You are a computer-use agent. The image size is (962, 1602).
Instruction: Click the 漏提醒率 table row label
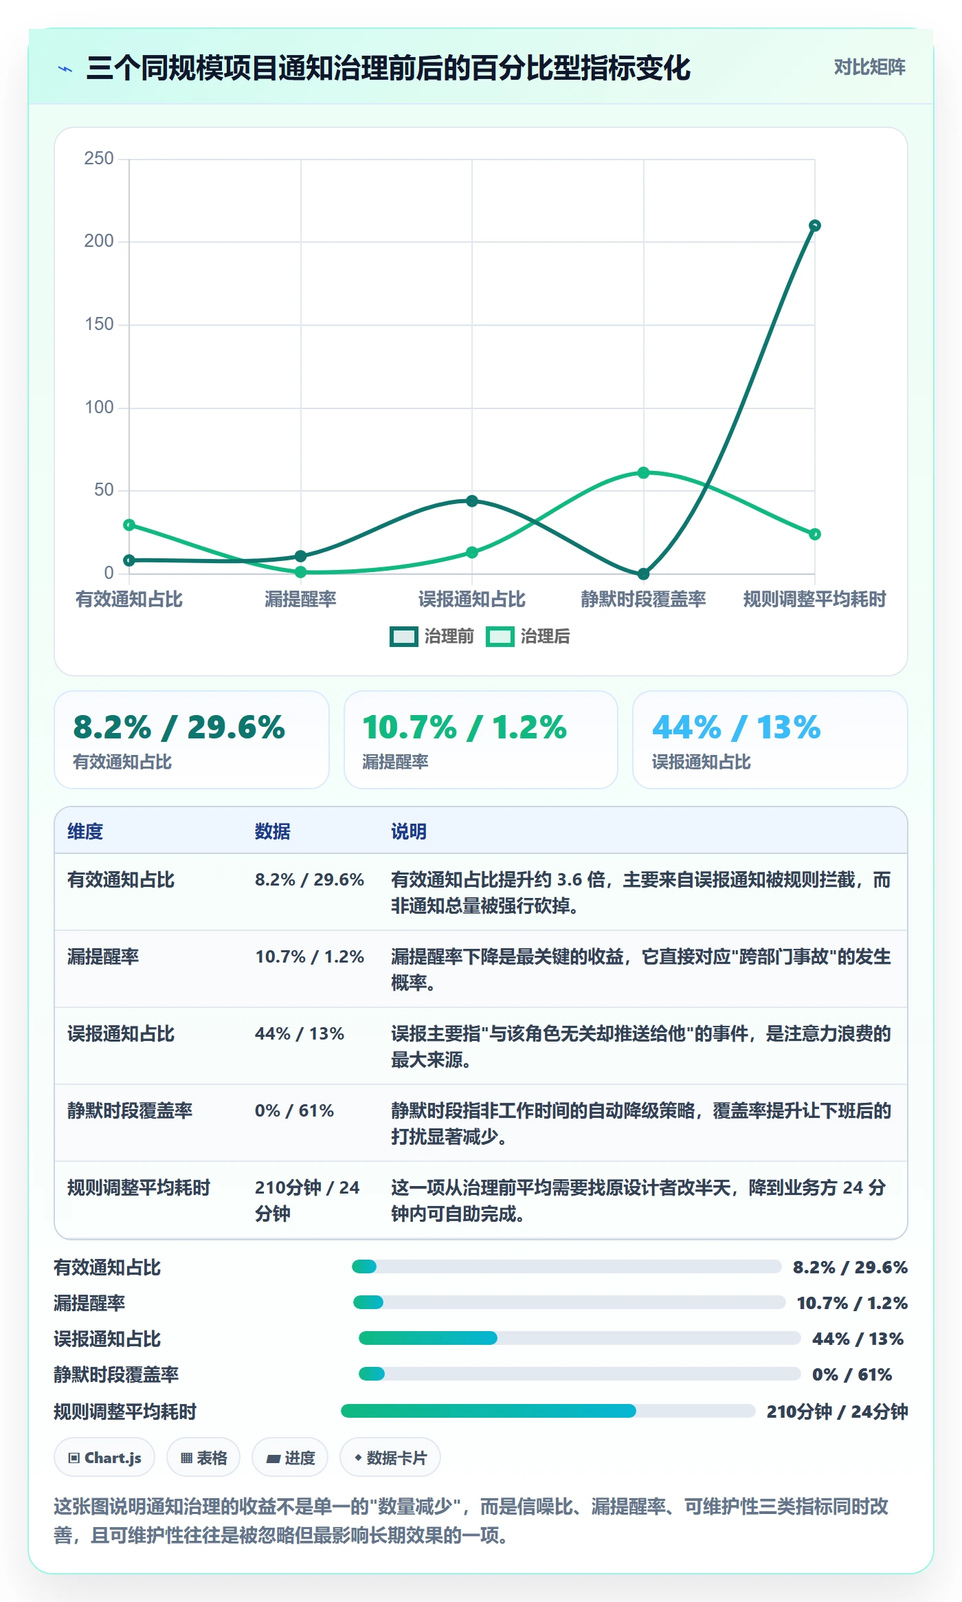click(103, 956)
